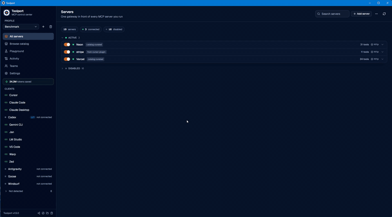392x217 pixels.
Task: Click the link icon beside Cursor client
Action: tap(6, 95)
